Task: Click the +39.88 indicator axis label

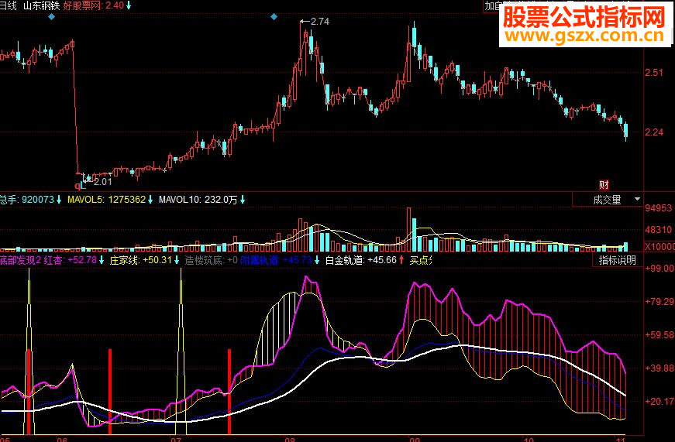Action: pyautogui.click(x=660, y=368)
